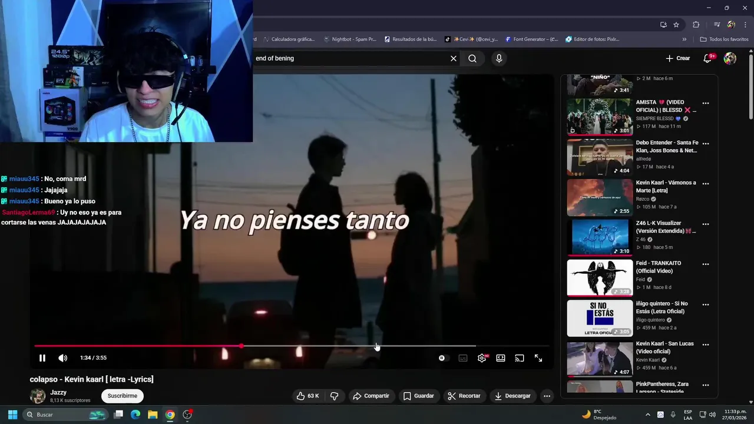Clear the search box with the X
This screenshot has height=424, width=754.
[x=454, y=58]
